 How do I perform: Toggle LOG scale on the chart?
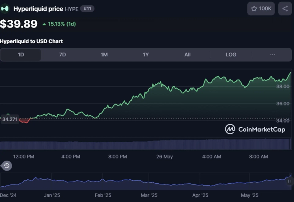tap(231, 55)
